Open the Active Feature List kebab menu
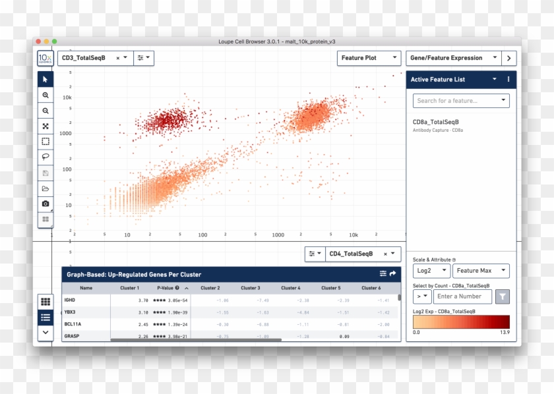This screenshot has height=394, width=554. point(508,79)
